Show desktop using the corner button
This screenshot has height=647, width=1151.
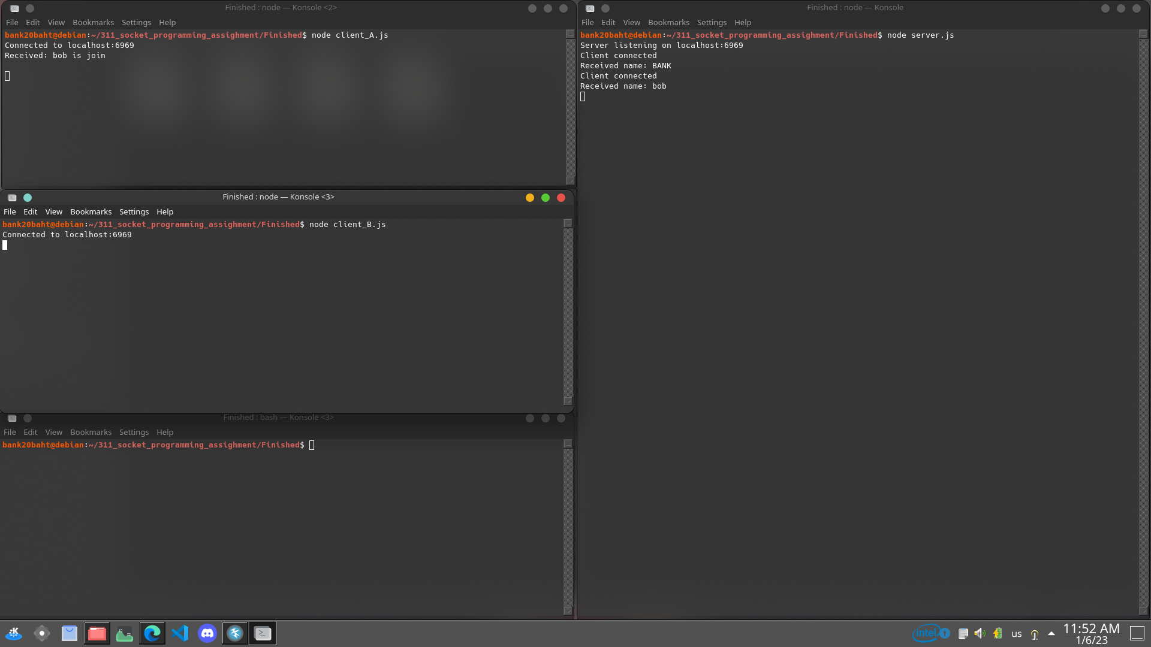(x=1137, y=633)
